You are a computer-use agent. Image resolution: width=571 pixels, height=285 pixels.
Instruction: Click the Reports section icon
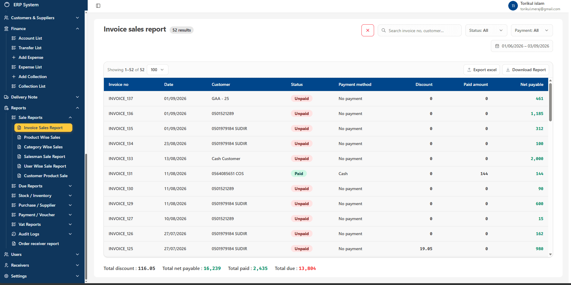point(6,108)
